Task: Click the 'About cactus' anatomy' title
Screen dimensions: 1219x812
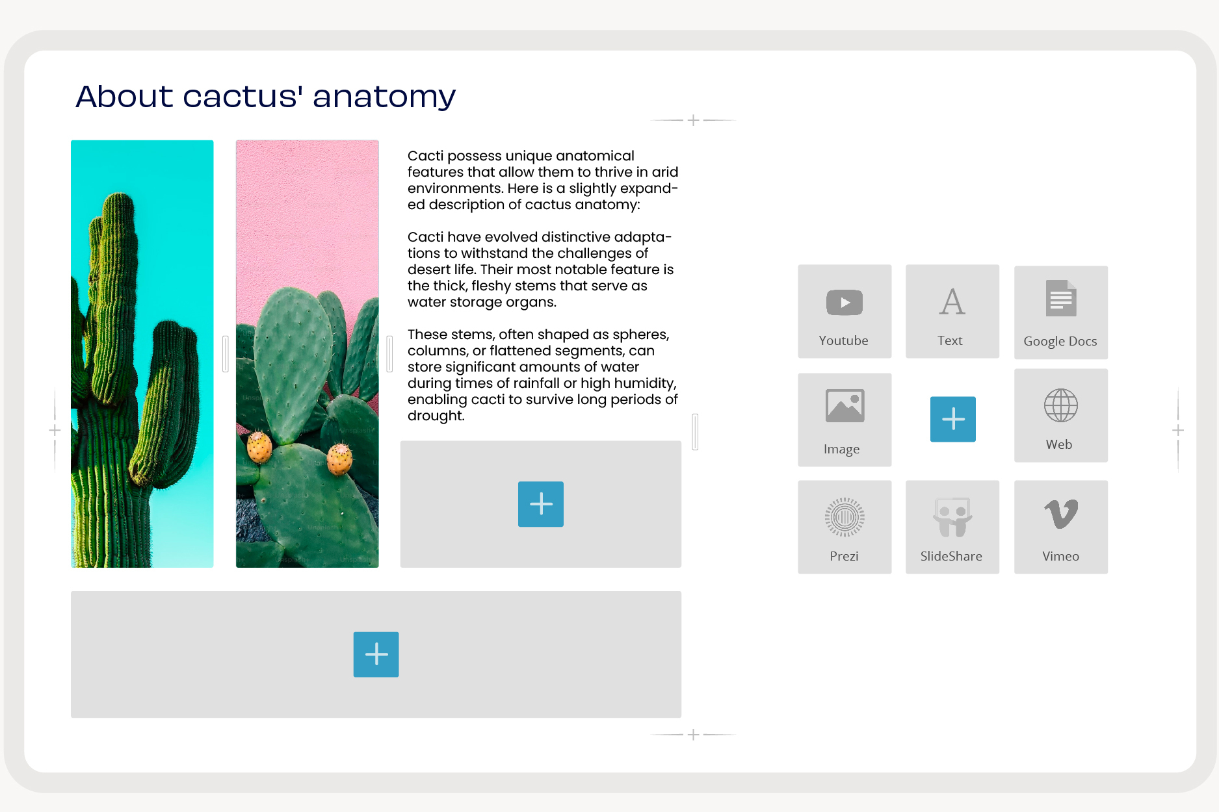Action: coord(265,96)
